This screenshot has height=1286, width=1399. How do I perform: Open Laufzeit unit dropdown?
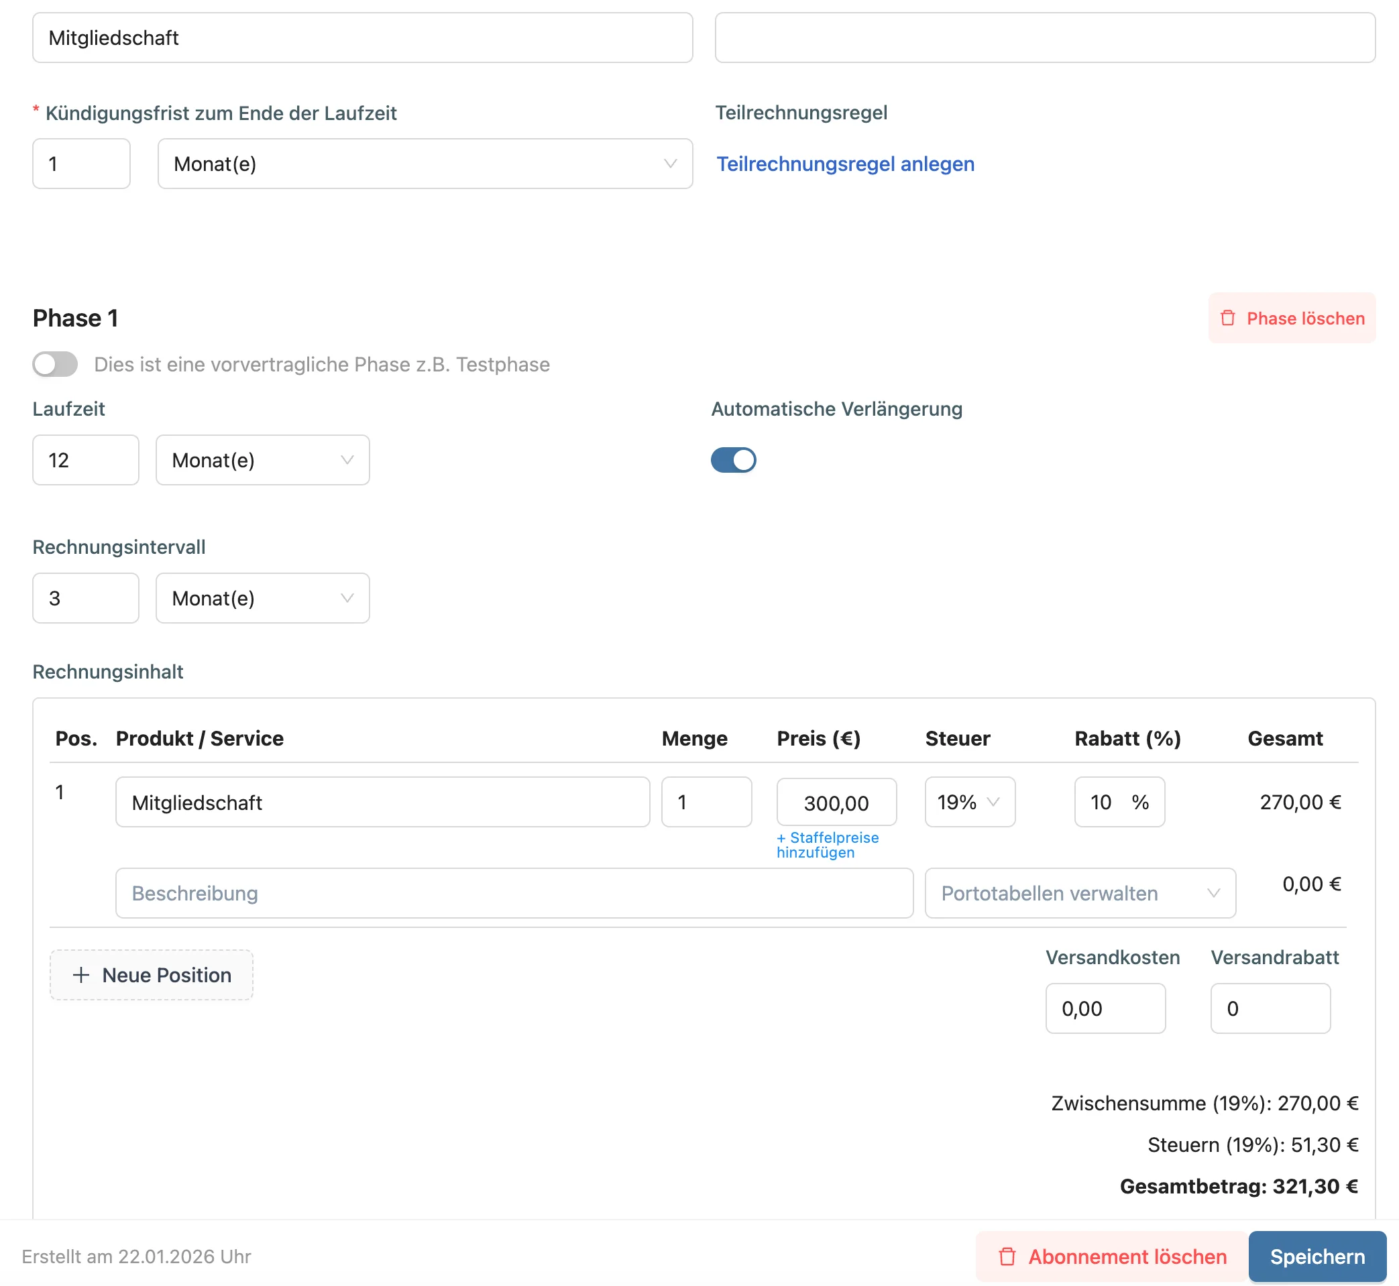[262, 460]
